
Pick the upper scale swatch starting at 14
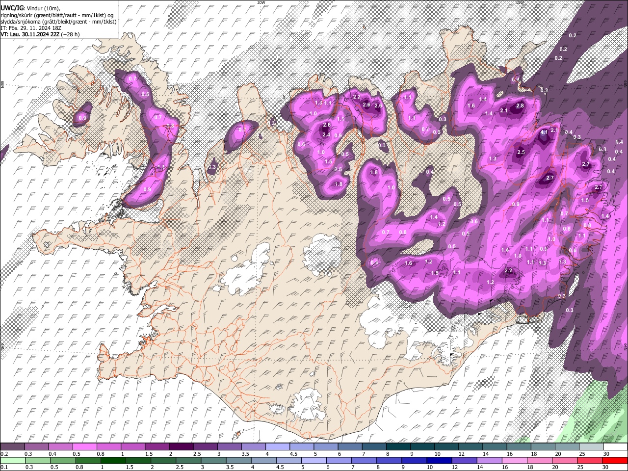(495, 447)
